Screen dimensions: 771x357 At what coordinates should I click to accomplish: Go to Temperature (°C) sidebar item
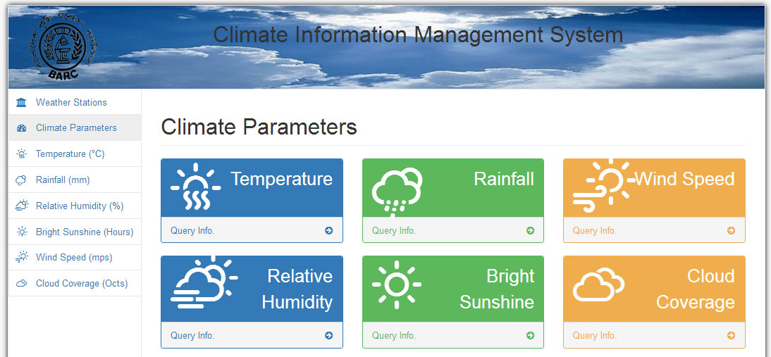tap(70, 154)
